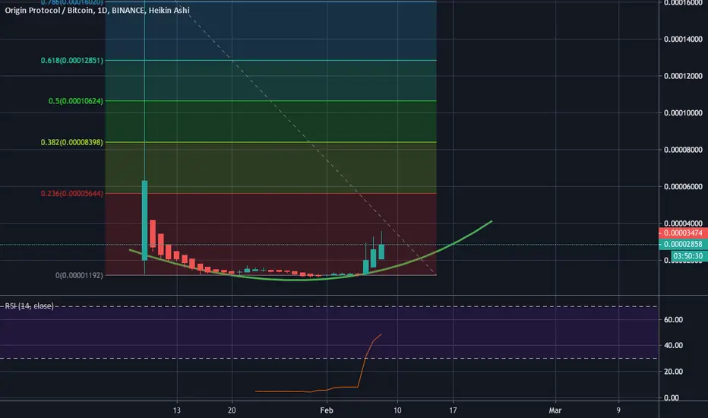Click the green 0.00002858 current price tag
This screenshot has height=418, width=708.
tap(683, 244)
